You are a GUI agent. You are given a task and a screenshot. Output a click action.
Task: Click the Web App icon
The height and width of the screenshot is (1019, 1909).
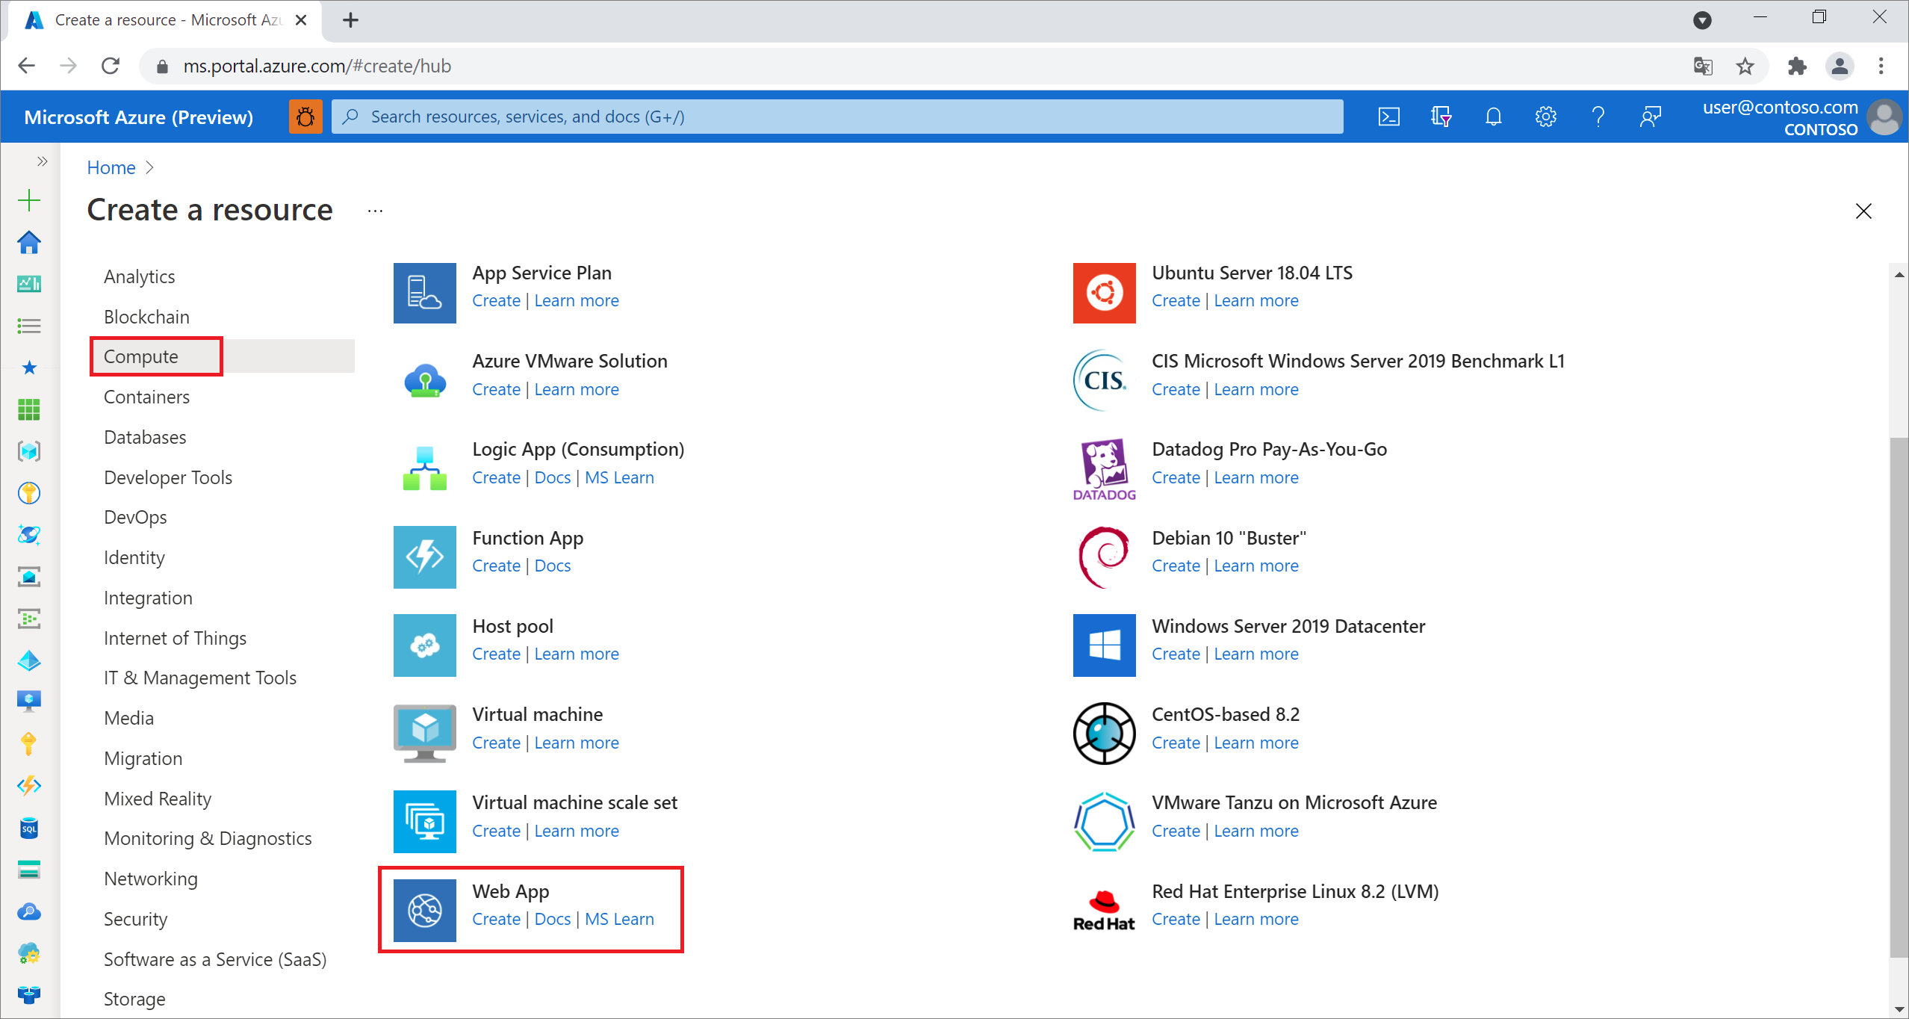(x=423, y=903)
